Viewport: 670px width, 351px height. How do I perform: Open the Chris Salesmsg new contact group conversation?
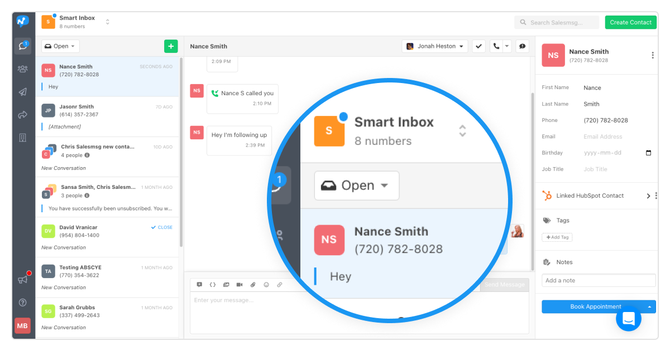107,157
